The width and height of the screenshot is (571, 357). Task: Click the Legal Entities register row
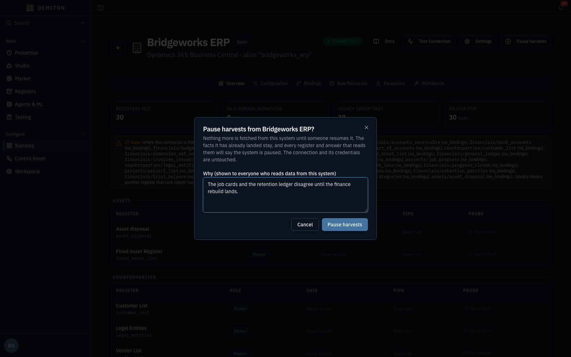point(331,331)
